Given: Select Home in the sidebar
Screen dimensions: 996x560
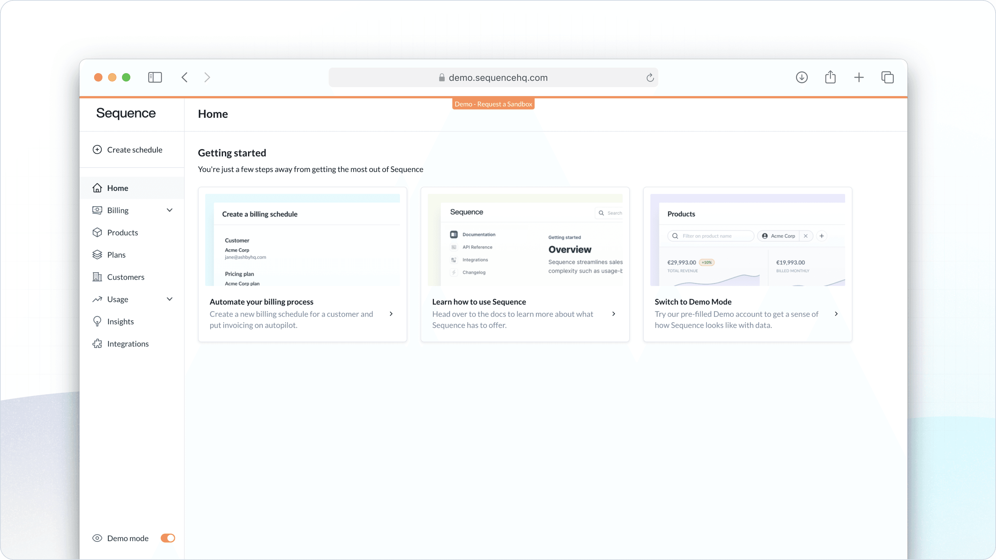Looking at the screenshot, I should pos(117,188).
